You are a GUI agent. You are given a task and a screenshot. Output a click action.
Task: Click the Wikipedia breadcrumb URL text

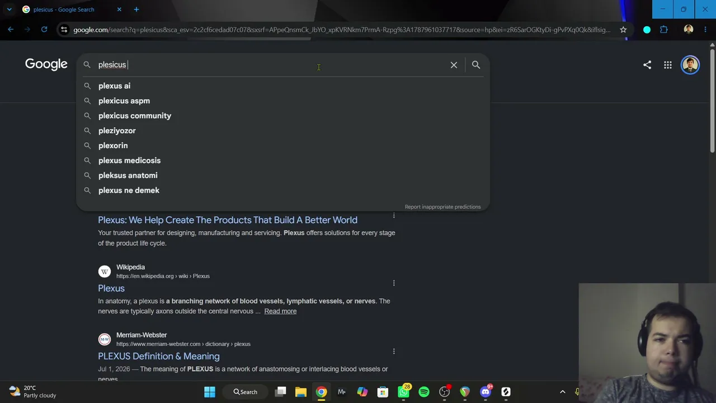pyautogui.click(x=163, y=276)
